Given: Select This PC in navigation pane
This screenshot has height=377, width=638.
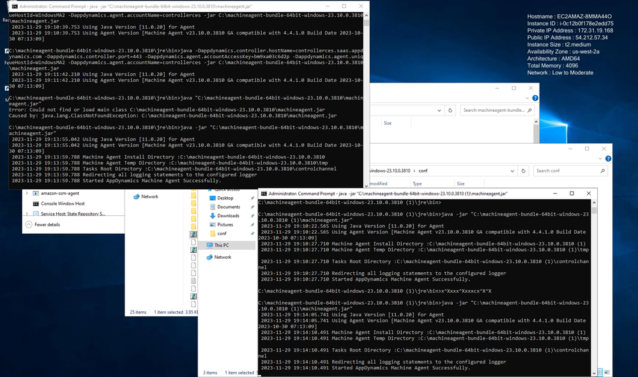Looking at the screenshot, I should click(222, 245).
